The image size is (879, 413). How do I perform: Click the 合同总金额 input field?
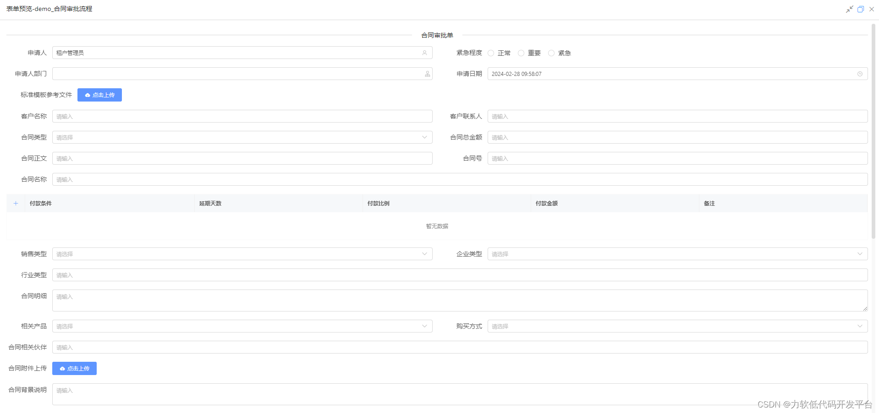(677, 137)
